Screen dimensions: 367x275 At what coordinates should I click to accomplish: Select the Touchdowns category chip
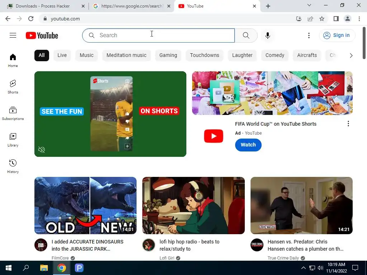[x=205, y=56]
